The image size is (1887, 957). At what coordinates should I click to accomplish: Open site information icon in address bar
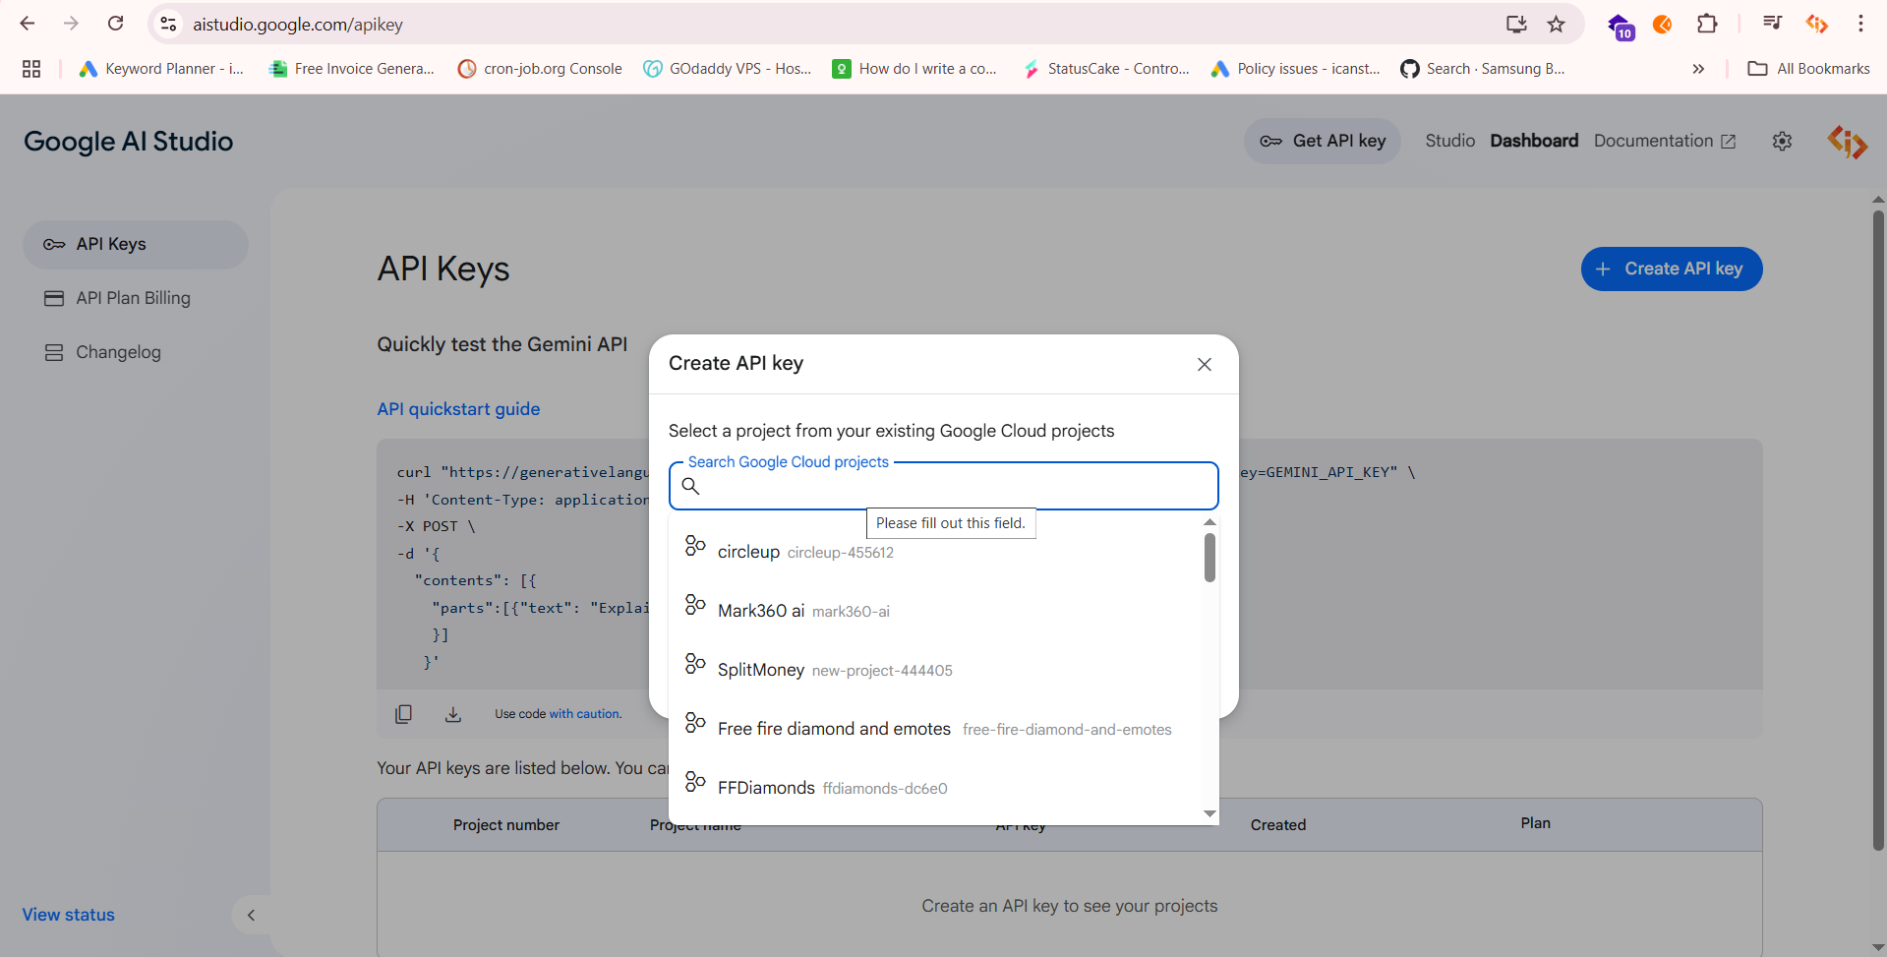coord(169,24)
